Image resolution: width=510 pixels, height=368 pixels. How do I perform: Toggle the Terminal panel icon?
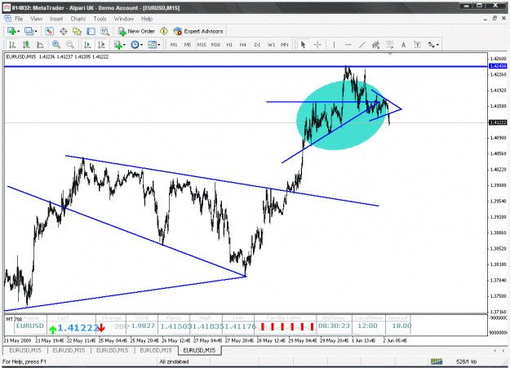[x=91, y=31]
